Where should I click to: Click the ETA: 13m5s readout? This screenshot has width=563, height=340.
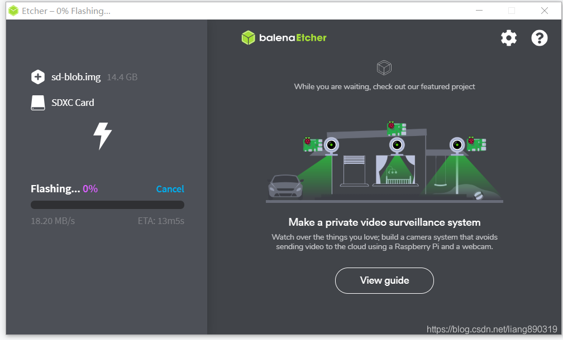click(161, 221)
